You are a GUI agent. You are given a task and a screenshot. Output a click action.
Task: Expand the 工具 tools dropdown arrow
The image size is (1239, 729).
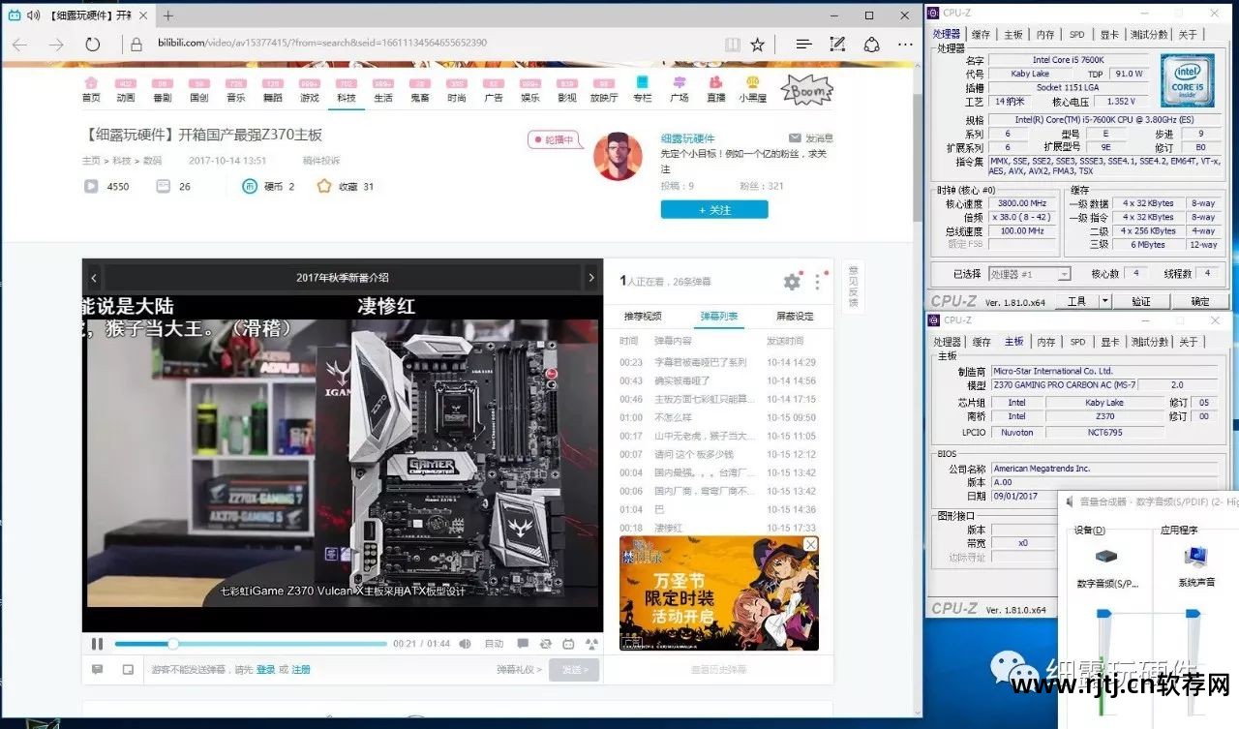[x=1105, y=301]
